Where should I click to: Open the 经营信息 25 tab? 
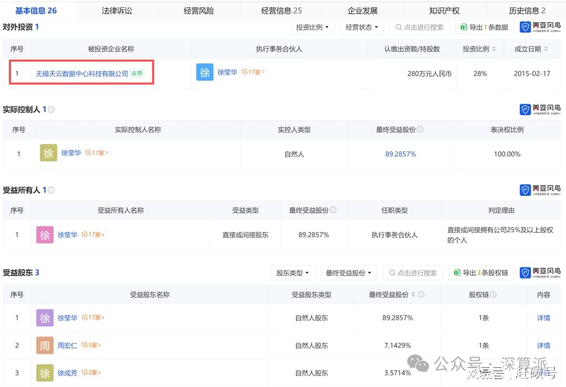coord(281,11)
